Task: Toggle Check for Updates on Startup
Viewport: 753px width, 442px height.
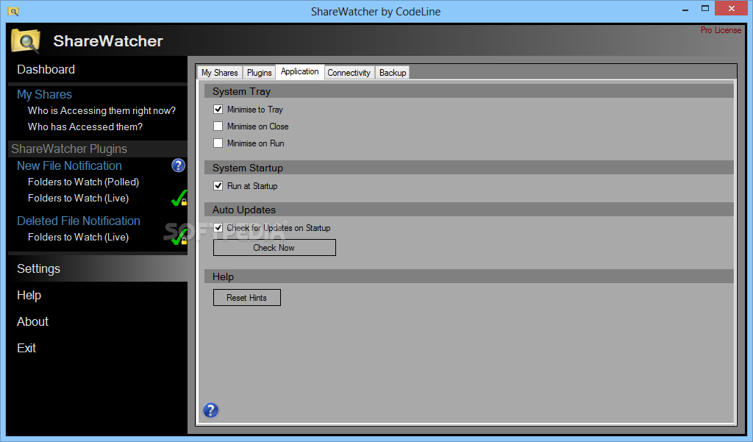Action: click(x=218, y=228)
